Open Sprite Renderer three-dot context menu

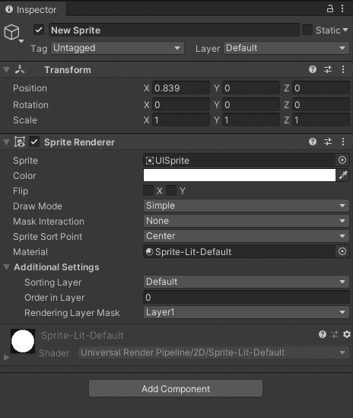[343, 142]
